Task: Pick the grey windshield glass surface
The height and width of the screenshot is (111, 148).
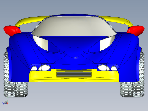Action: pyautogui.click(x=74, y=26)
